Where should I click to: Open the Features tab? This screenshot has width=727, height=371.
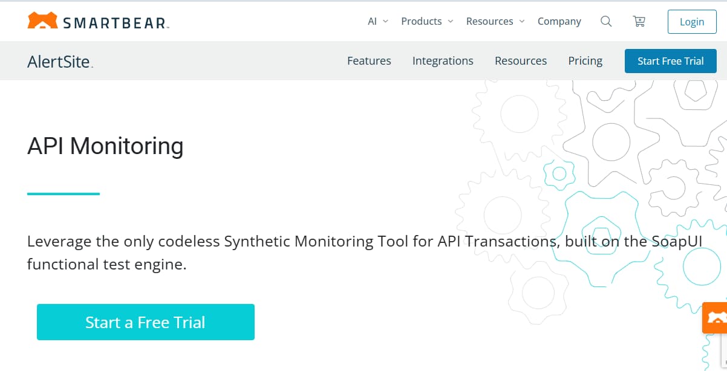[x=369, y=60]
